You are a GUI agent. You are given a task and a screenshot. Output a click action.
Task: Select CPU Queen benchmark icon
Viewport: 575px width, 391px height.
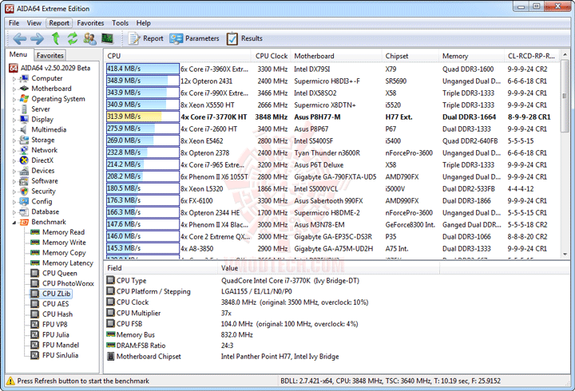click(35, 273)
